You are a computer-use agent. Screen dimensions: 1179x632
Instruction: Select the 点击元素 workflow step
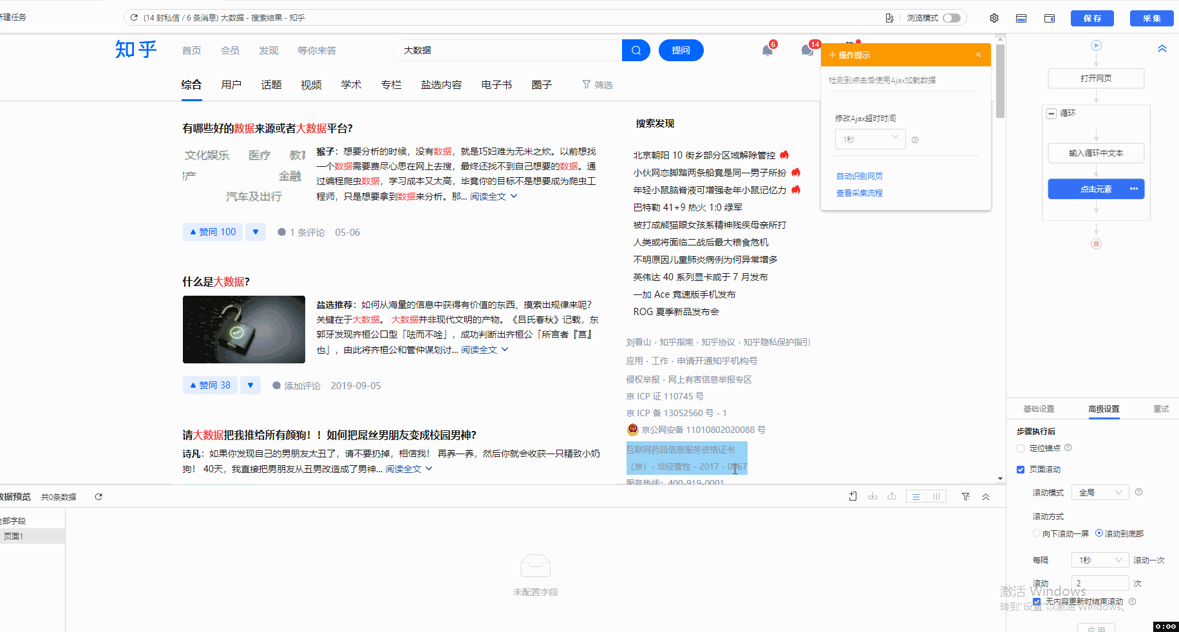point(1096,189)
